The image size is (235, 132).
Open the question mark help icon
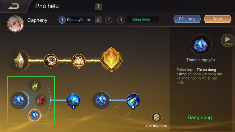[98, 6]
